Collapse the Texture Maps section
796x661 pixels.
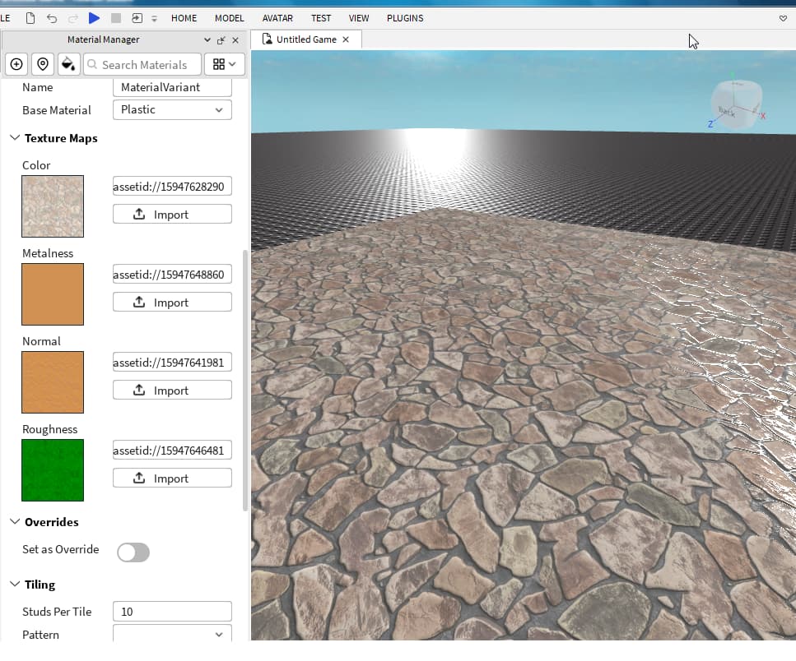15,138
